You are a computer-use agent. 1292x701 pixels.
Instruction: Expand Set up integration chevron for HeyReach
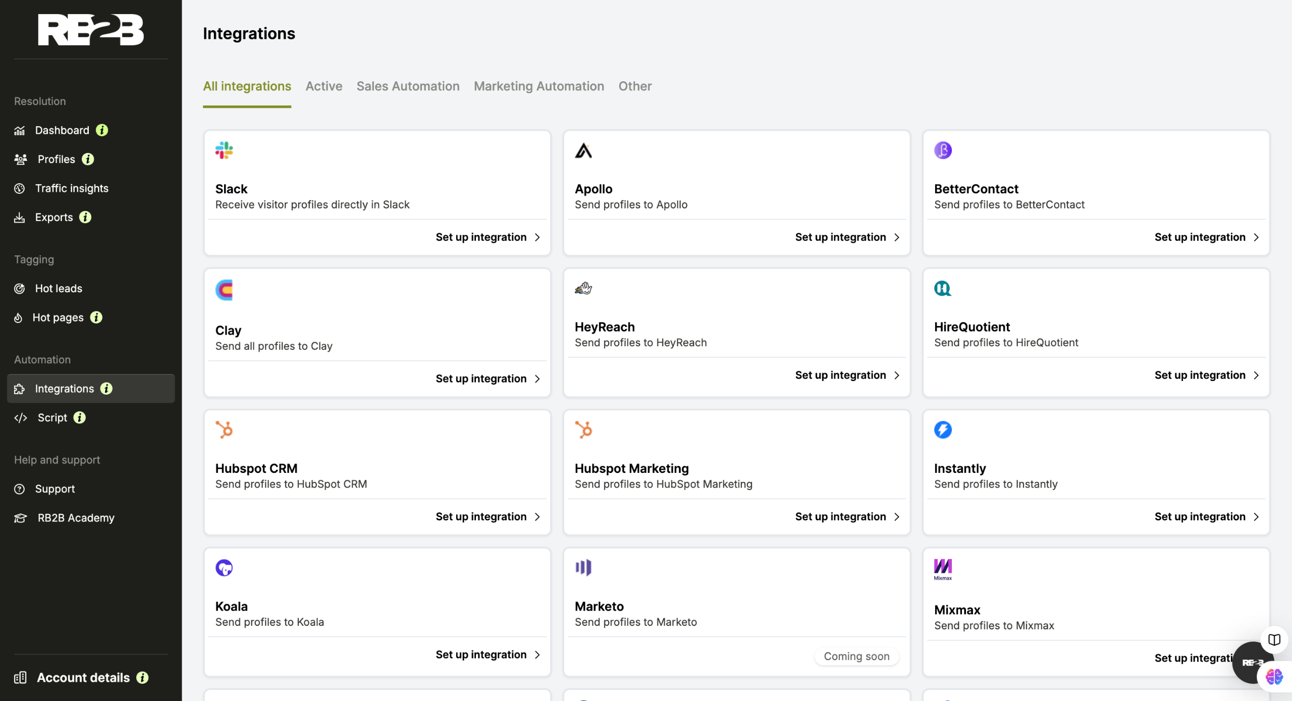pyautogui.click(x=897, y=375)
